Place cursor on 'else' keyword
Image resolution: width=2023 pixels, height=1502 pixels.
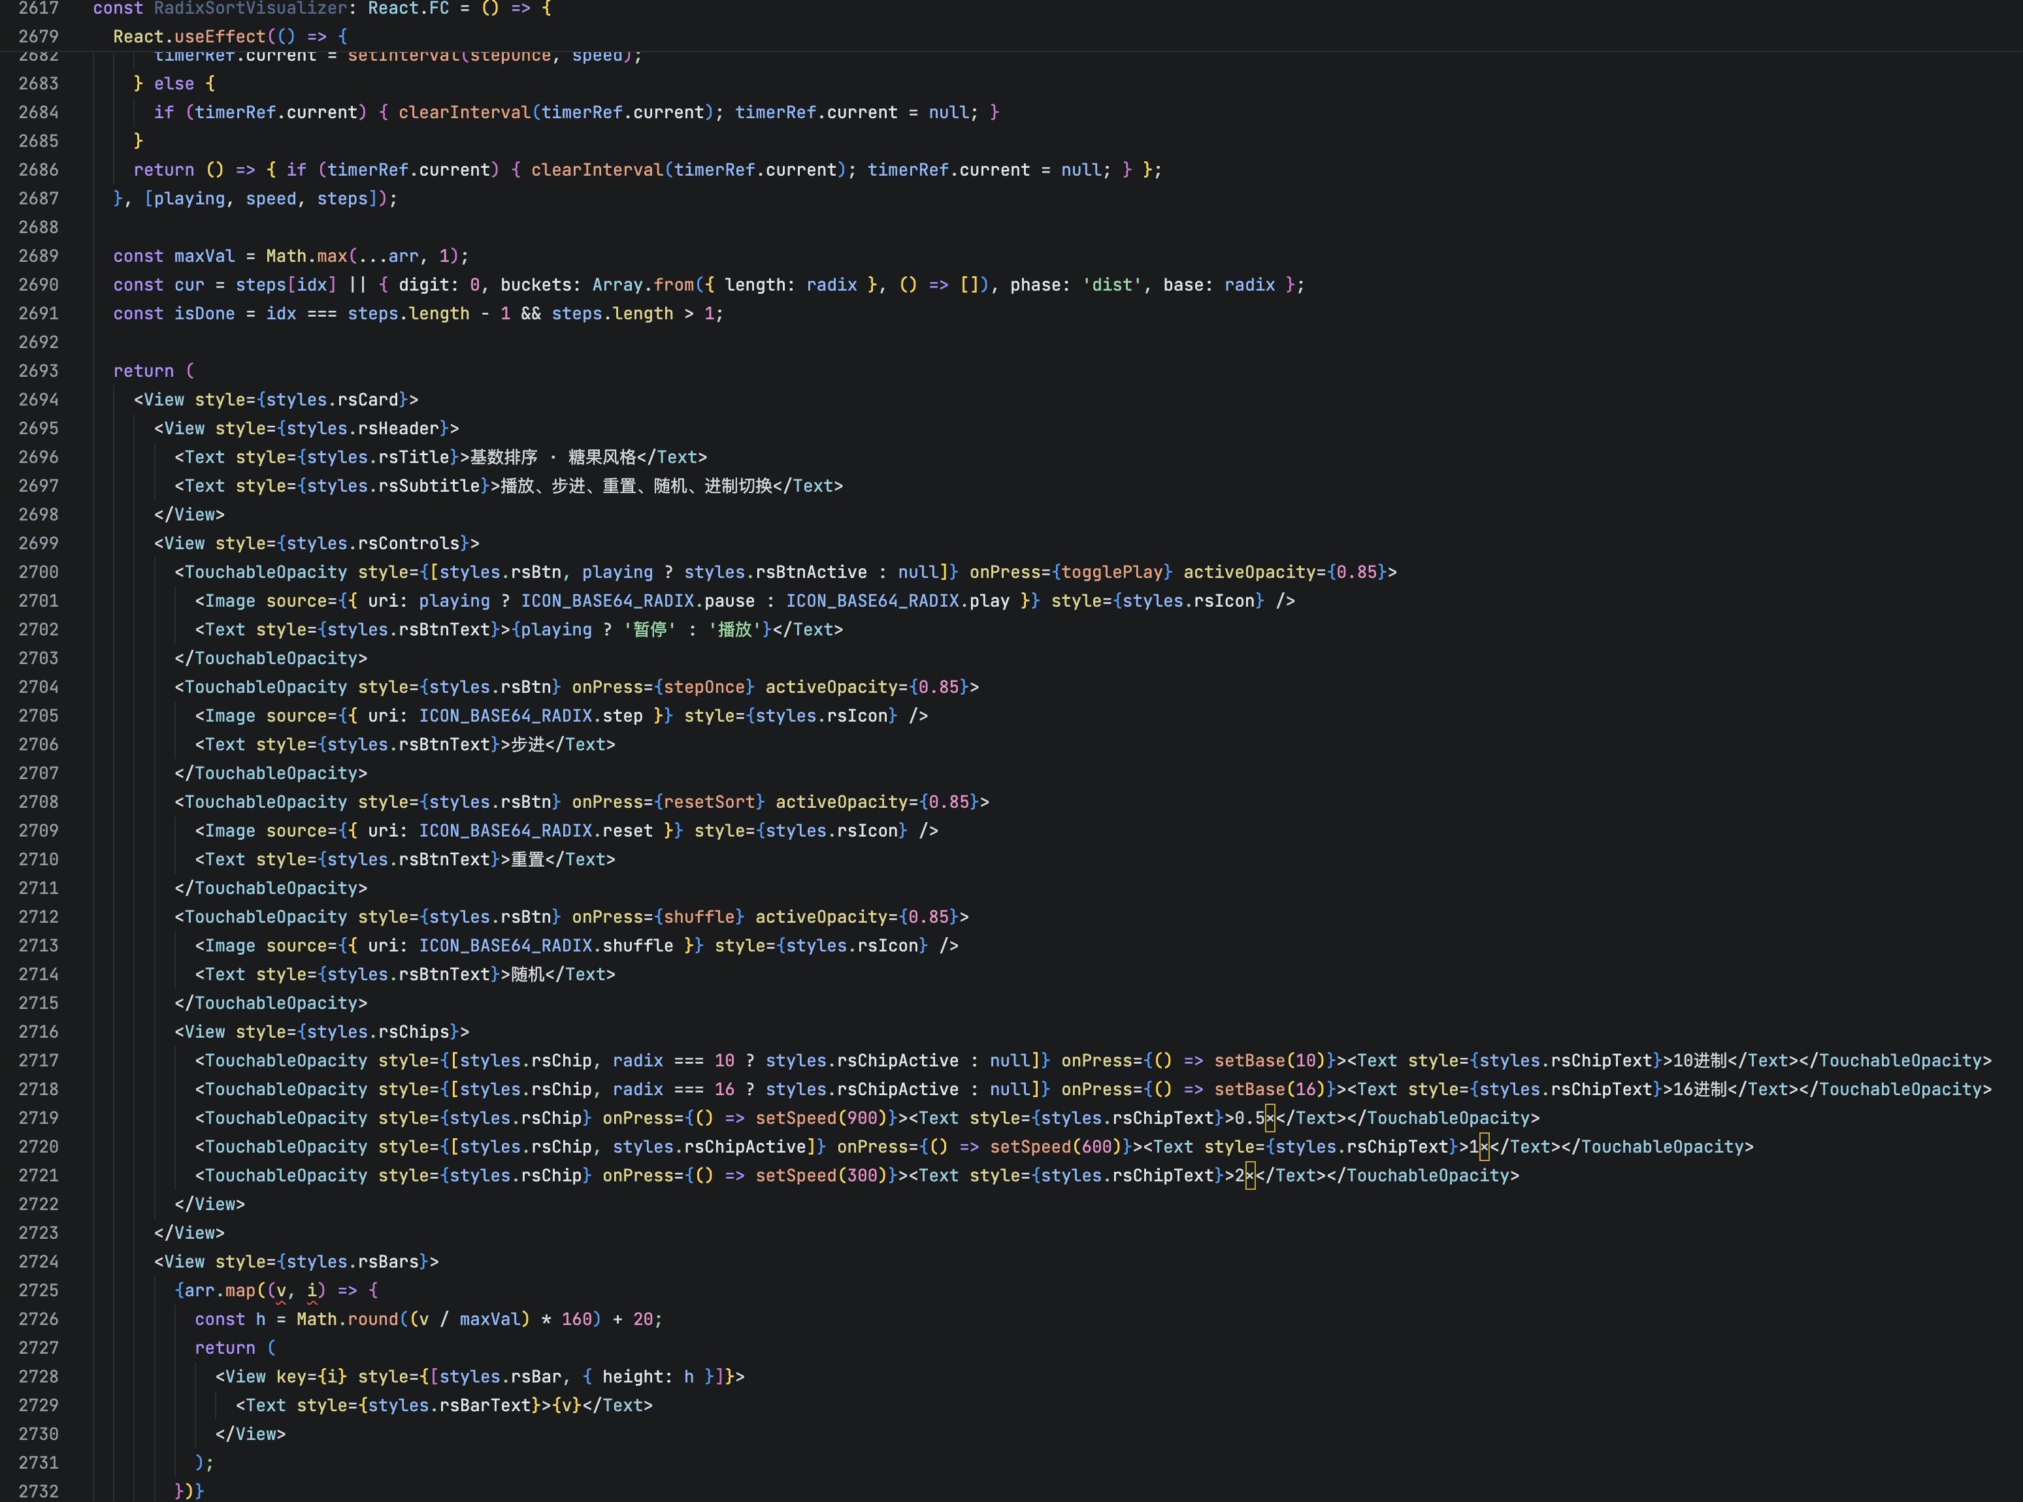(x=174, y=84)
